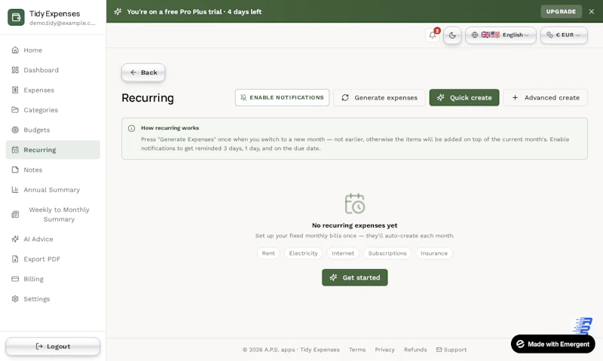The width and height of the screenshot is (603, 361).
Task: Open Annual Summary in the sidebar
Action: pos(53,190)
